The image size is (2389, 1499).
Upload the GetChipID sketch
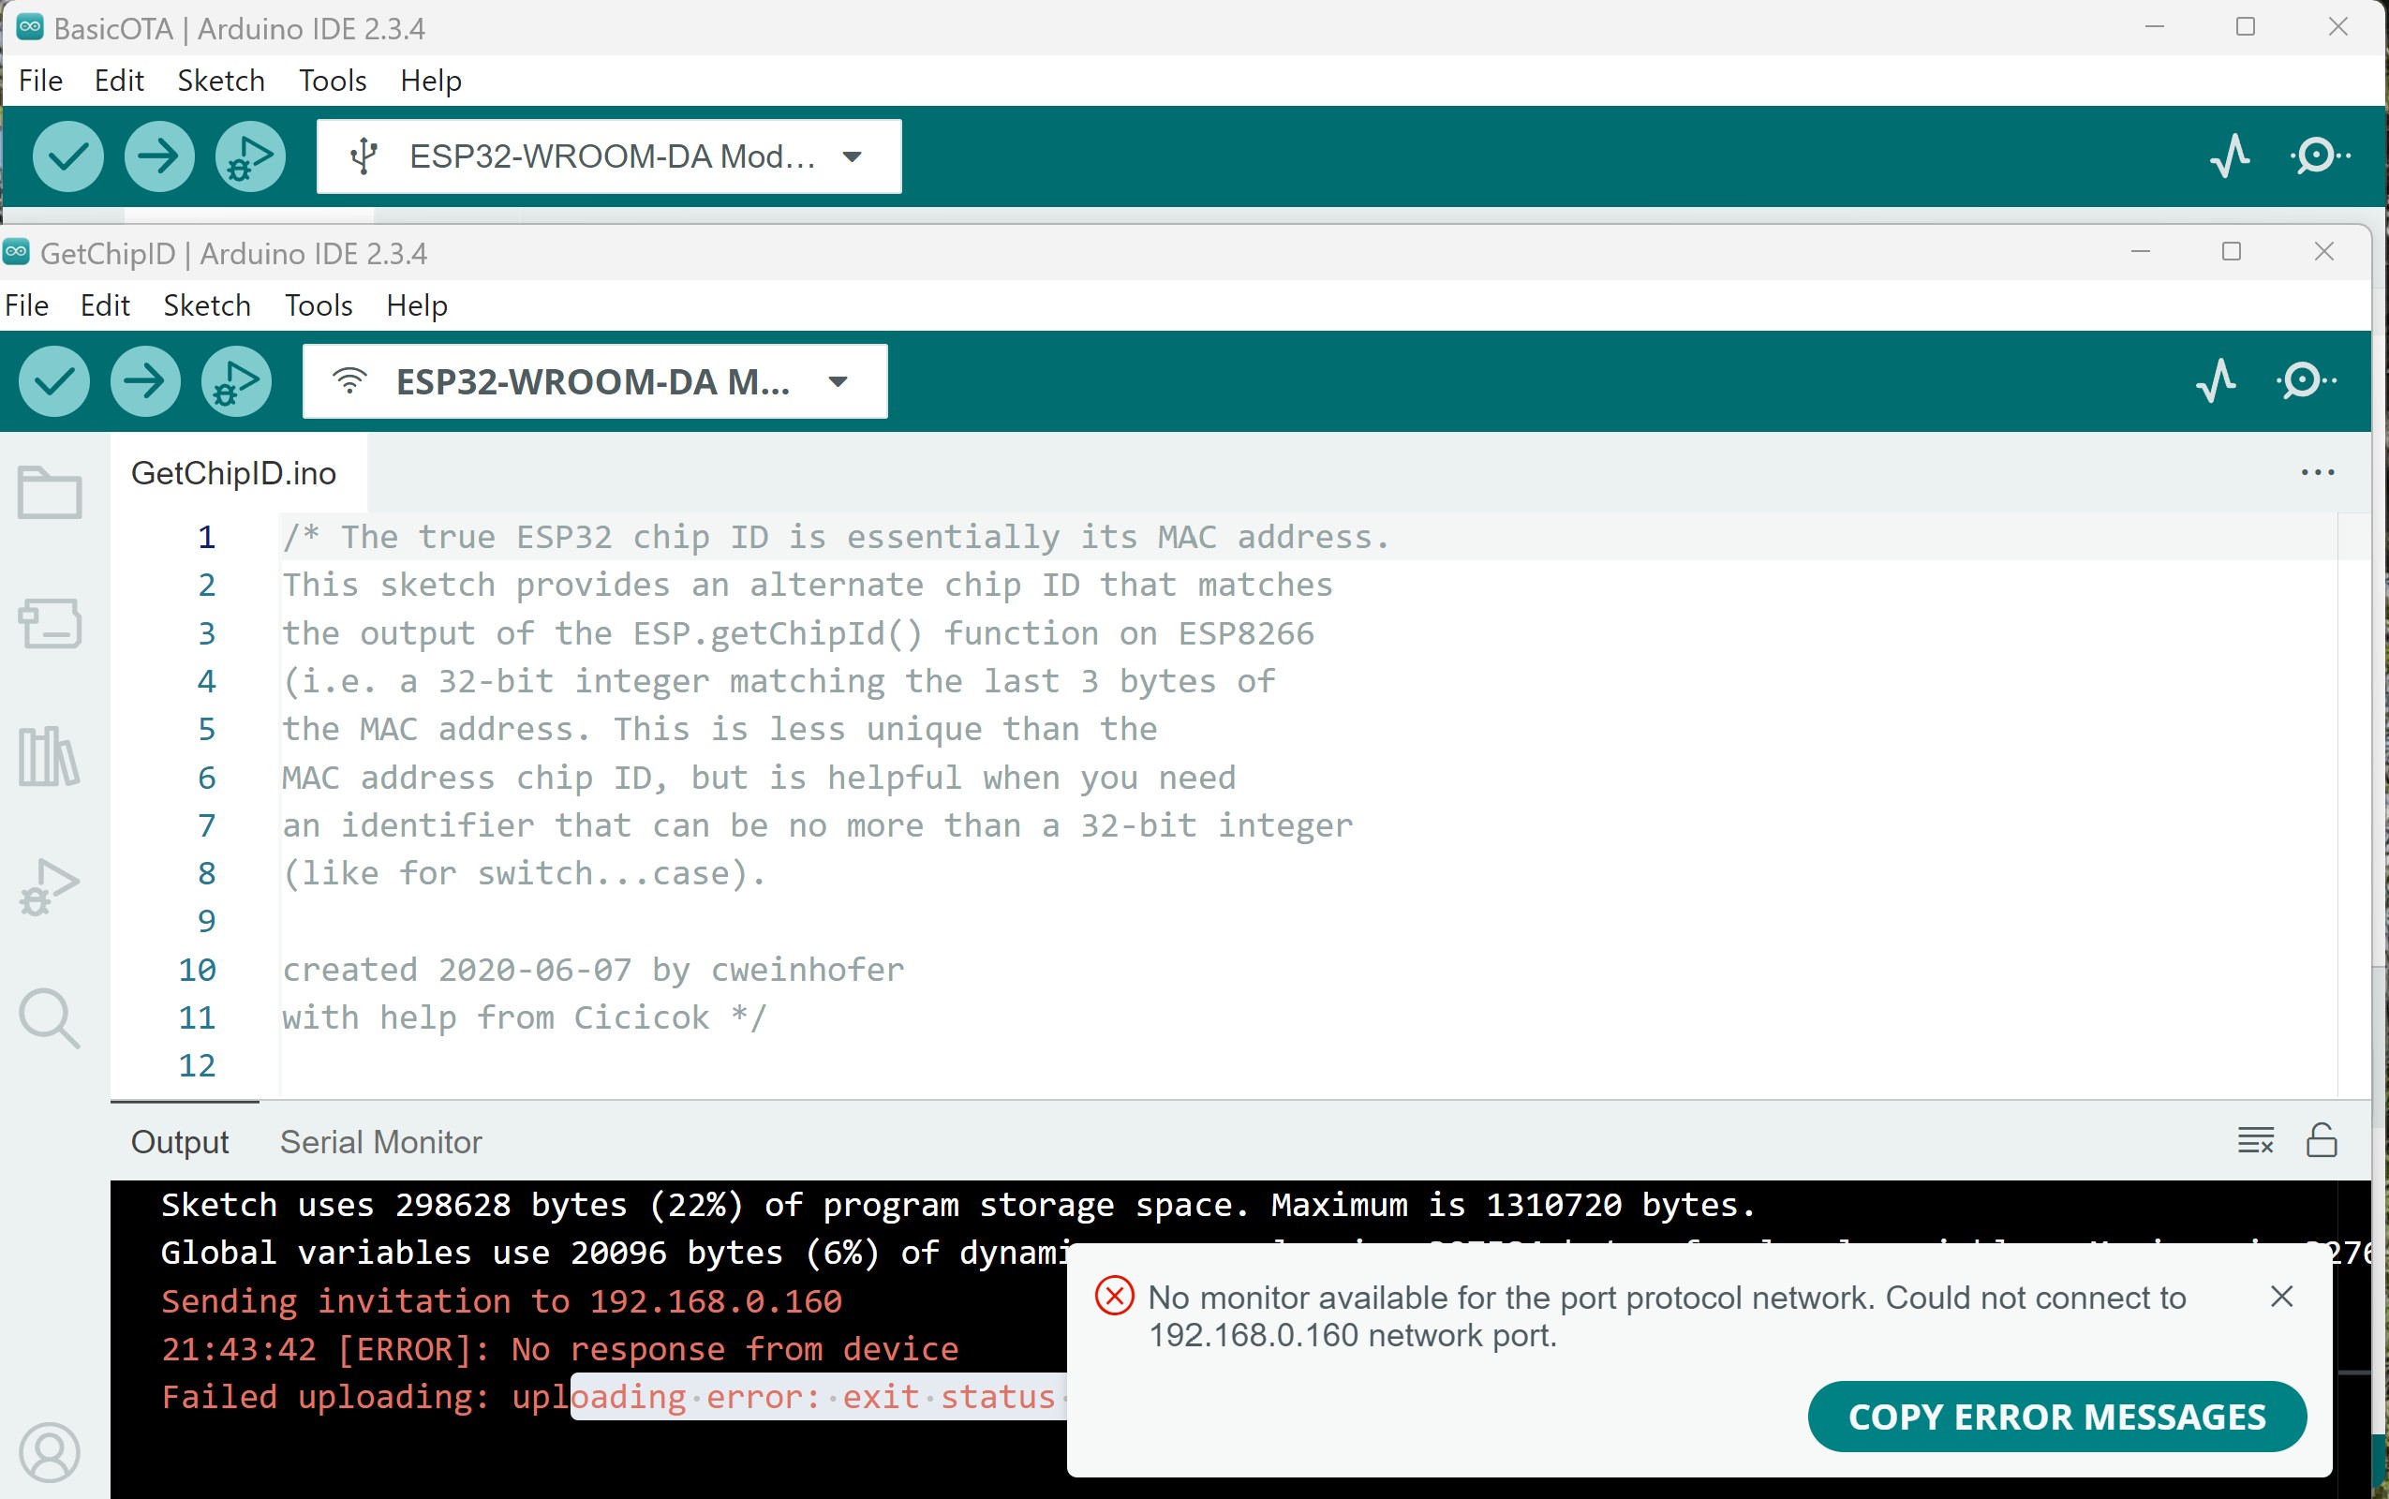pos(144,379)
